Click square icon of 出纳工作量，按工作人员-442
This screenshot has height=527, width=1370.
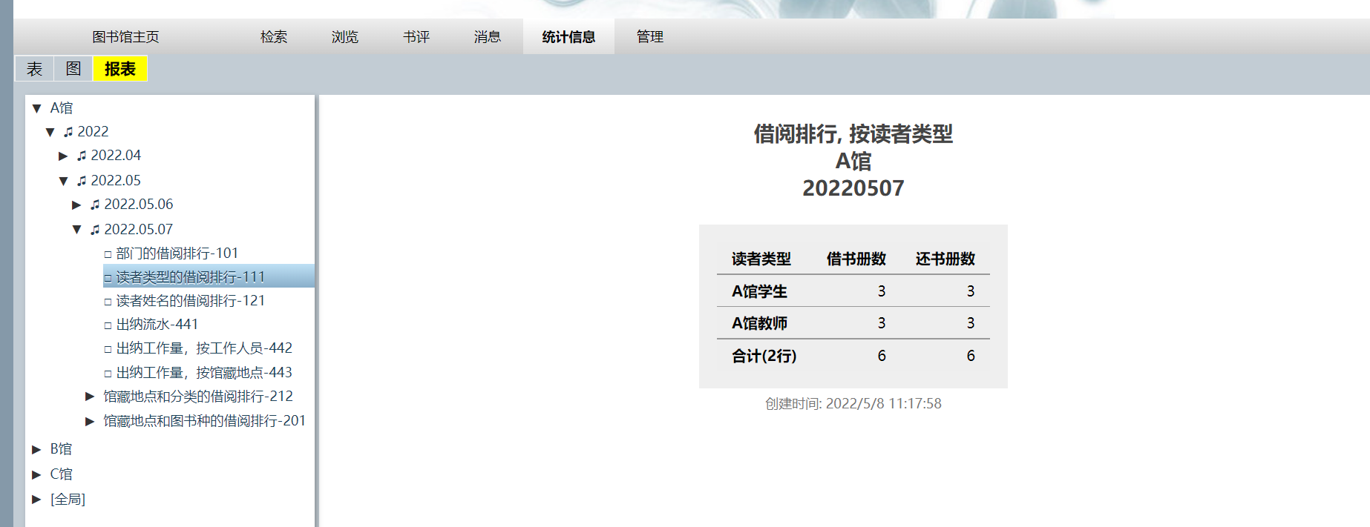click(108, 349)
